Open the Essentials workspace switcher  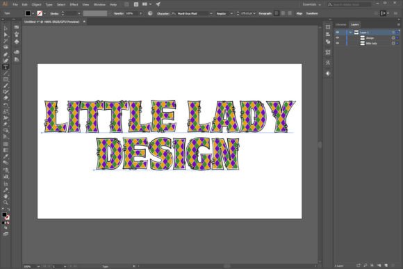311,4
